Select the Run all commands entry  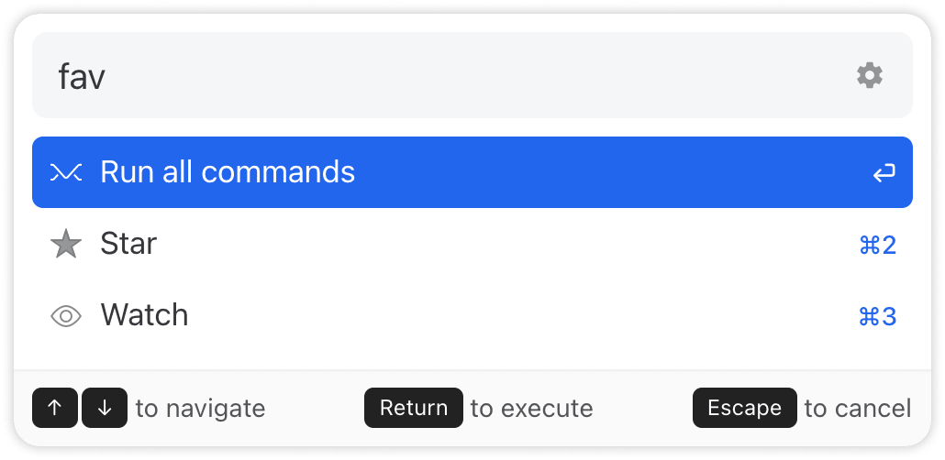click(472, 172)
